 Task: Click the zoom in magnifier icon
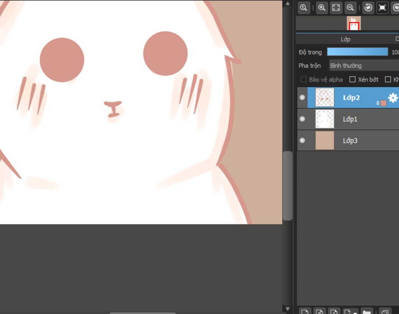(x=322, y=8)
